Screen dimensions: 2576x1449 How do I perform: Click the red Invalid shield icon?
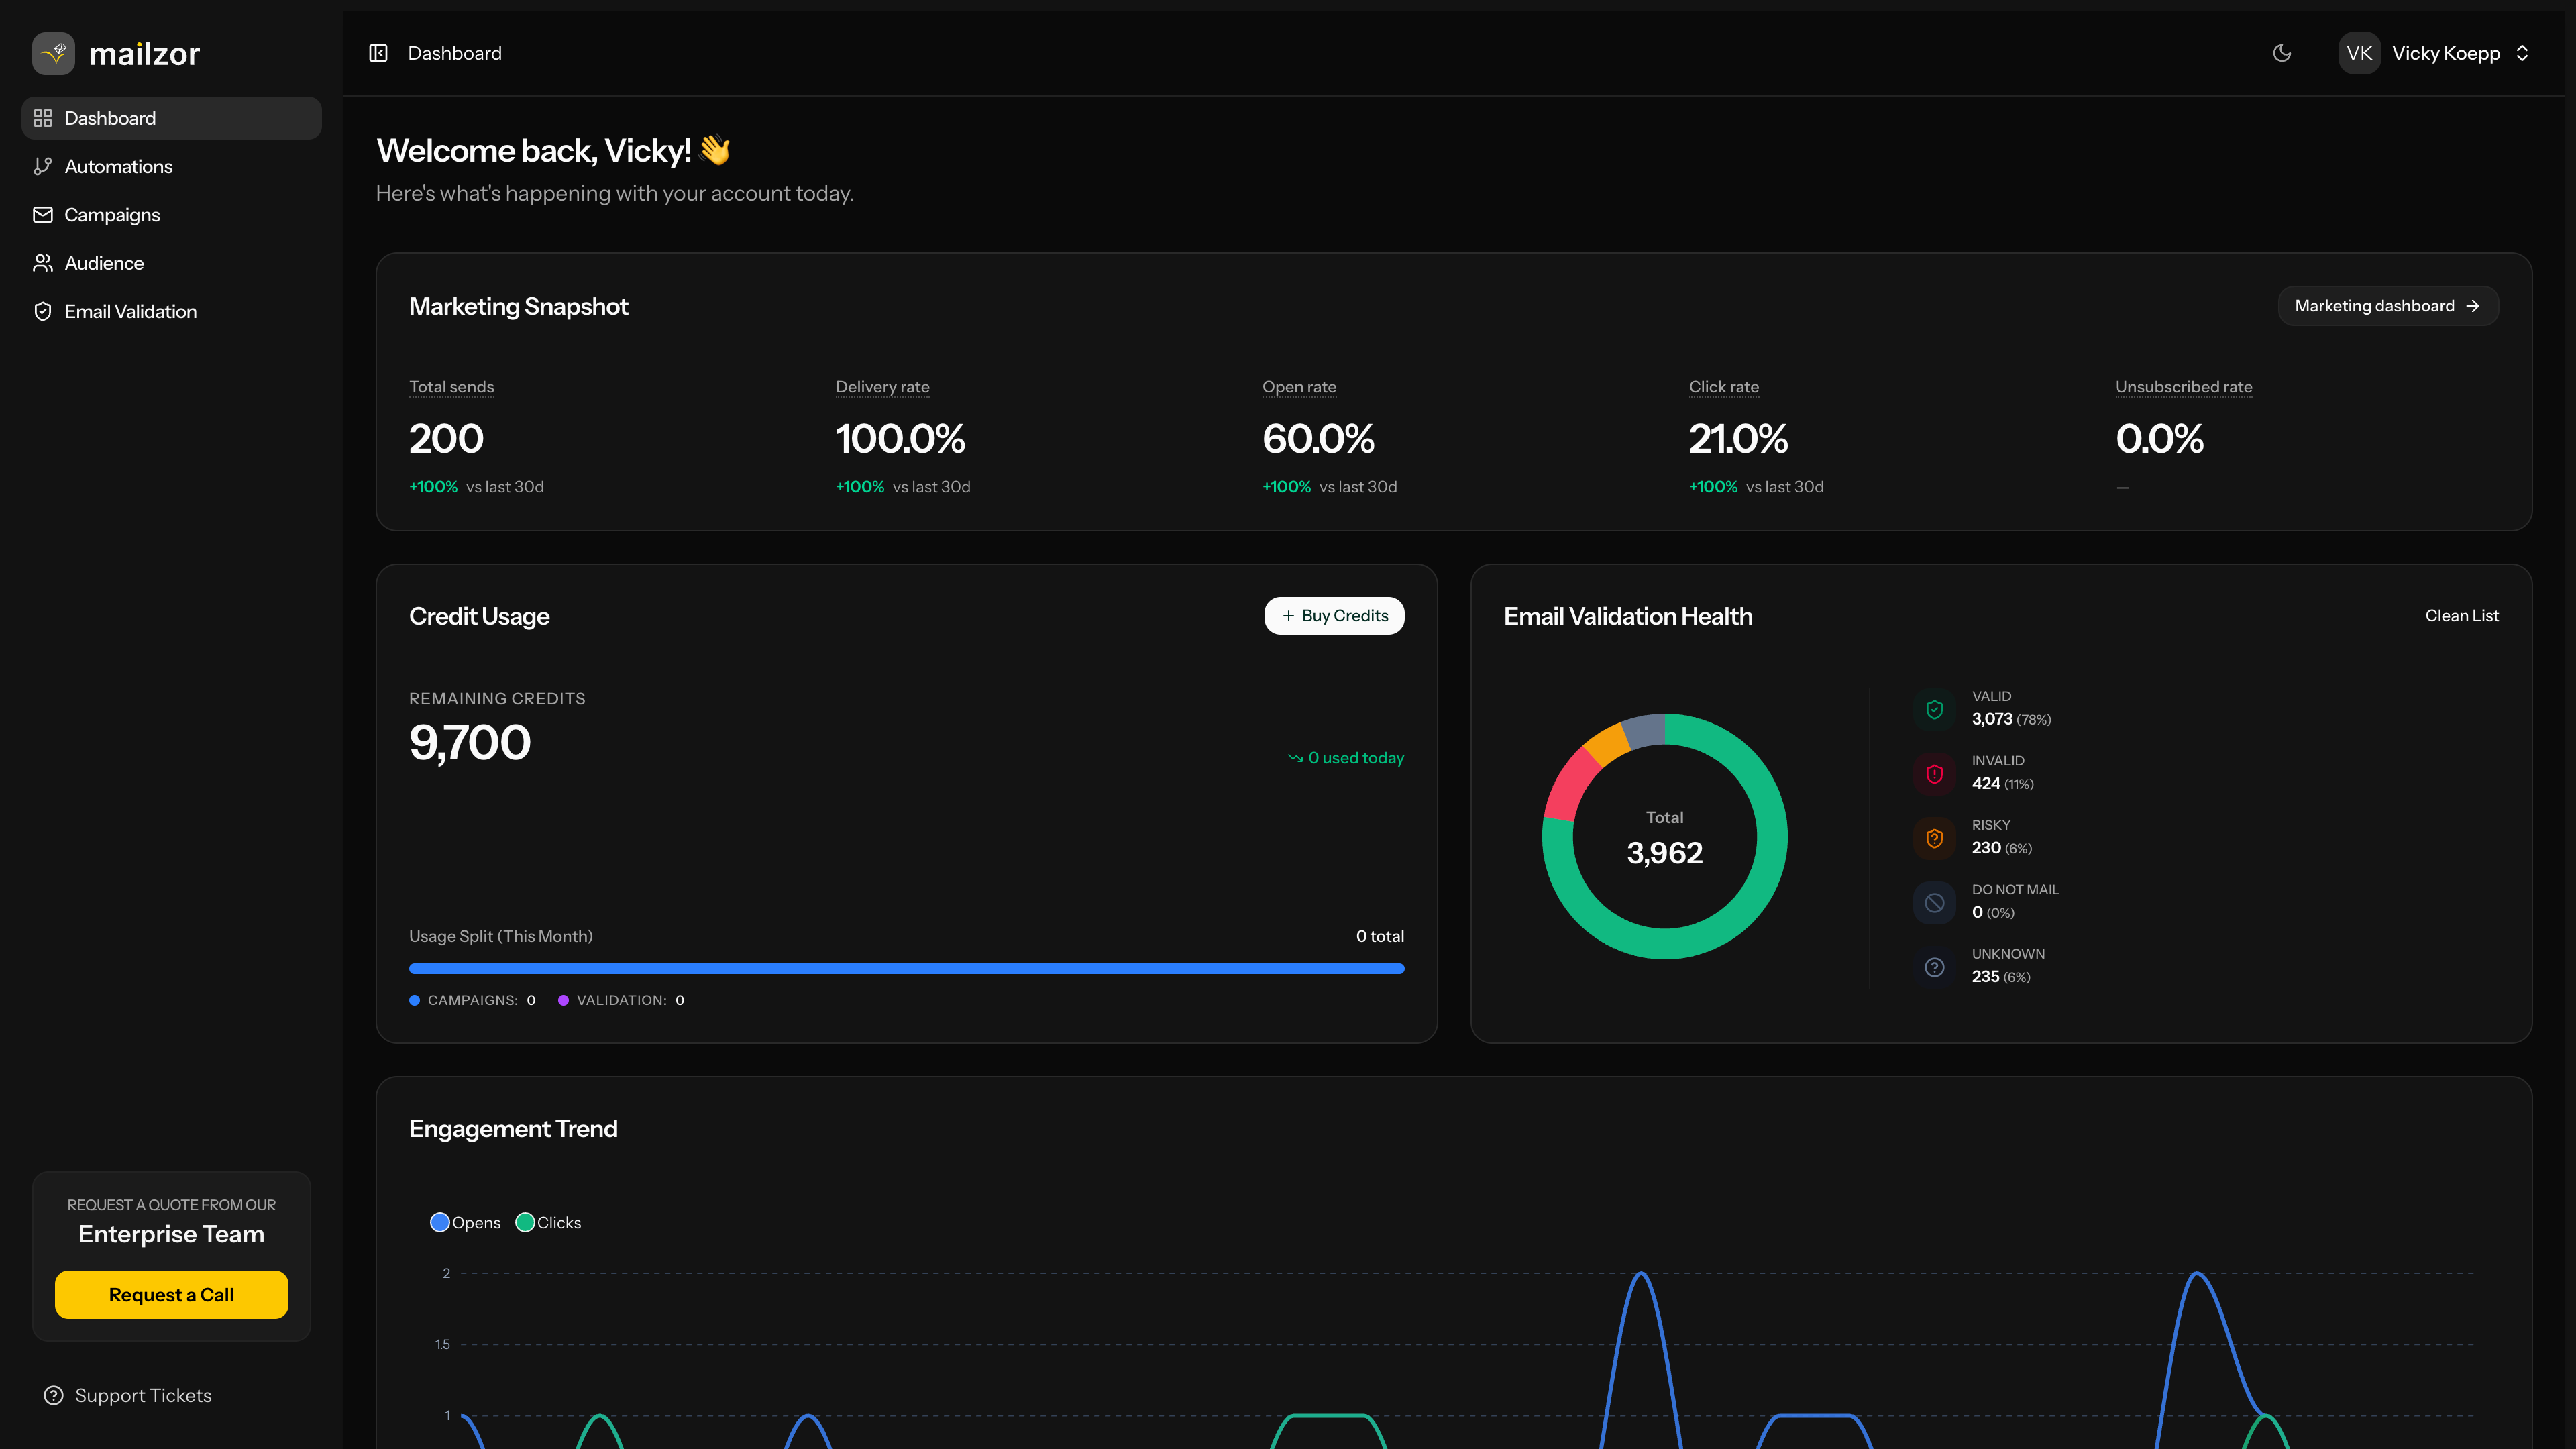[1935, 773]
